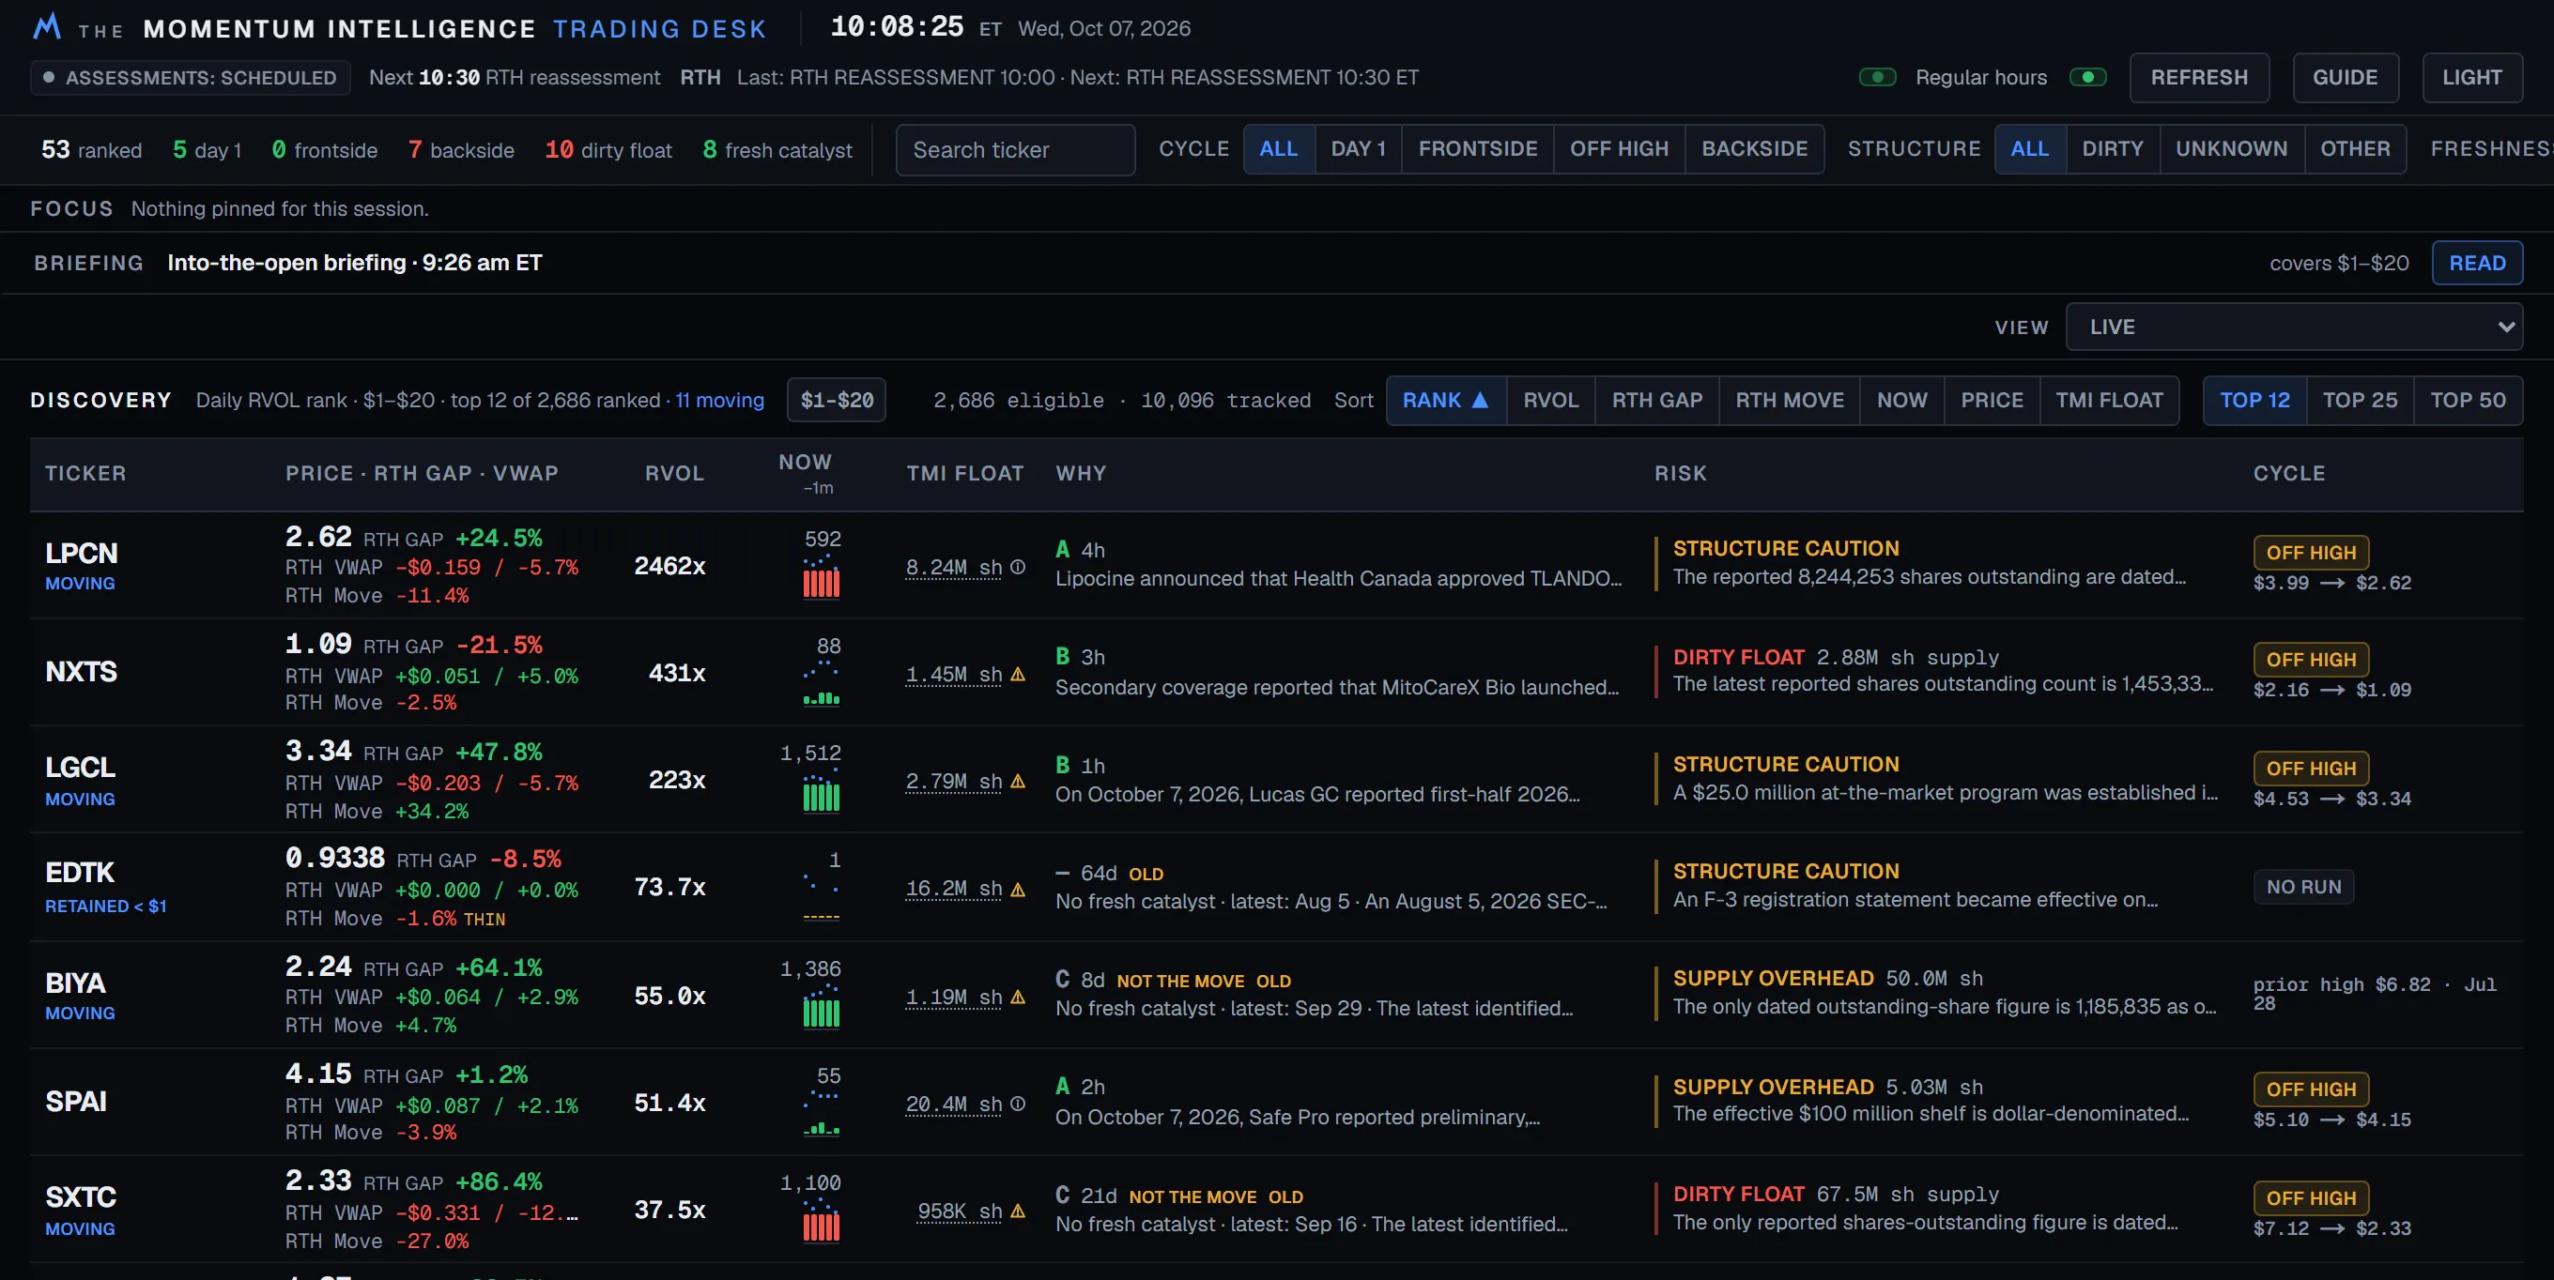Click the OFF HIGH badge in the LPCN row
The width and height of the screenshot is (2554, 1280).
point(2310,552)
